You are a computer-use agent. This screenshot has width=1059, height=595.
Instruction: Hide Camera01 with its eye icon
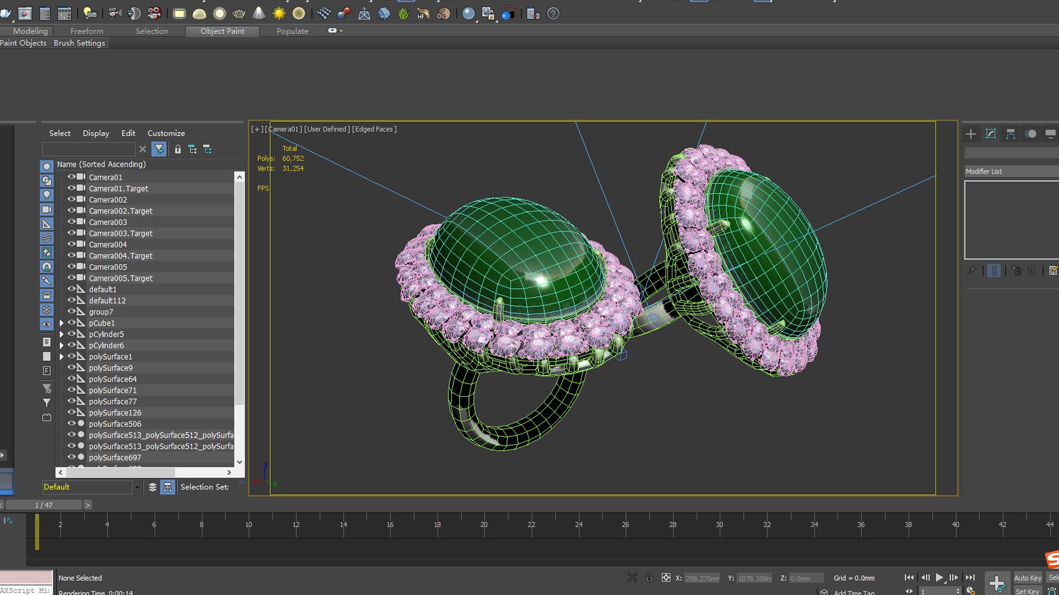(x=71, y=177)
